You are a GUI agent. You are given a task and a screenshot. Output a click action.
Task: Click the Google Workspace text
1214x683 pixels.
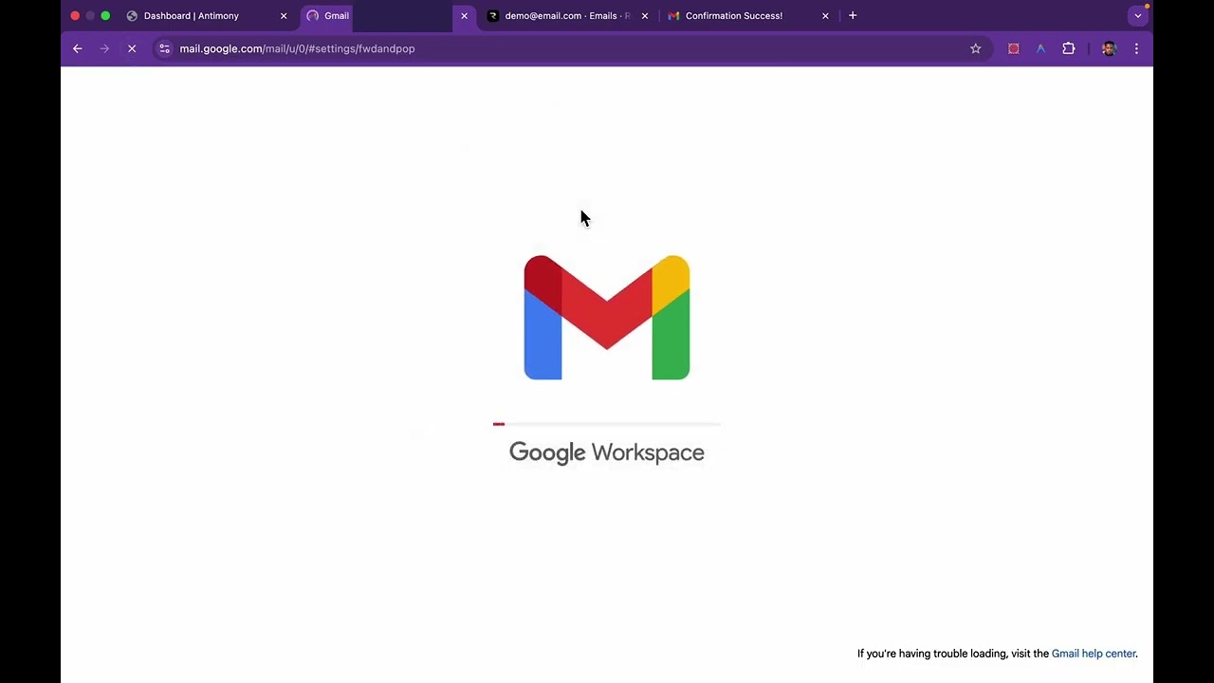607,452
